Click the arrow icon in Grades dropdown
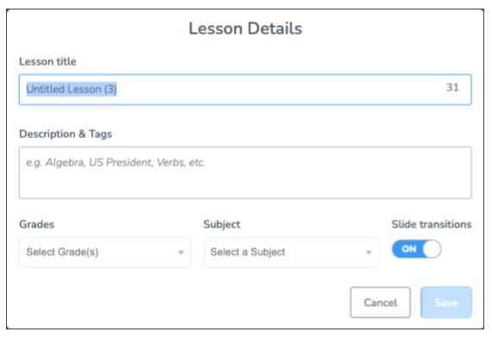Viewport: 492px width, 338px height. pyautogui.click(x=181, y=253)
